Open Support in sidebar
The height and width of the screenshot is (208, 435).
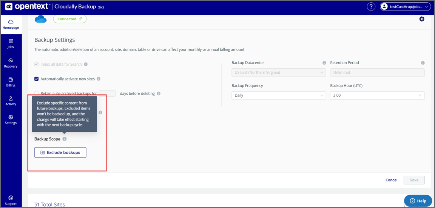[x=11, y=200]
